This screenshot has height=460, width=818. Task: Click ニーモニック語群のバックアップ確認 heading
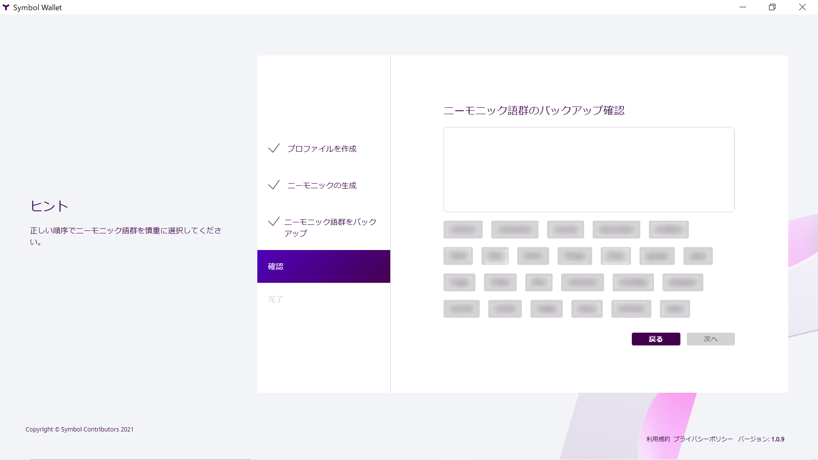click(534, 111)
